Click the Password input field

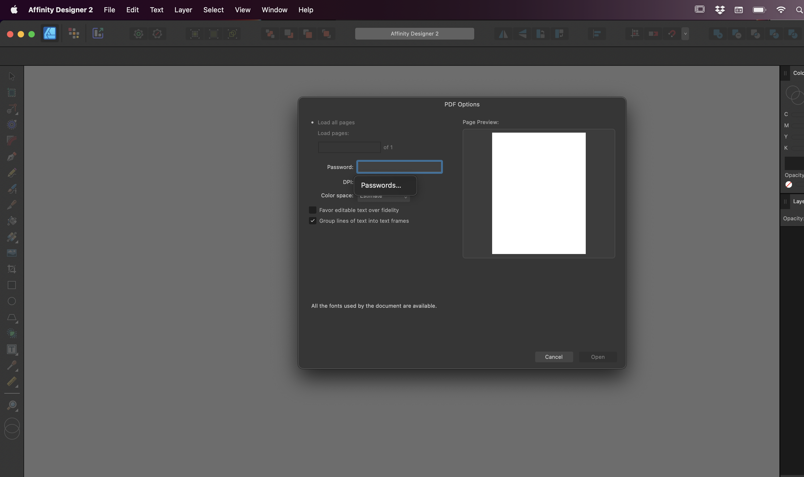399,167
